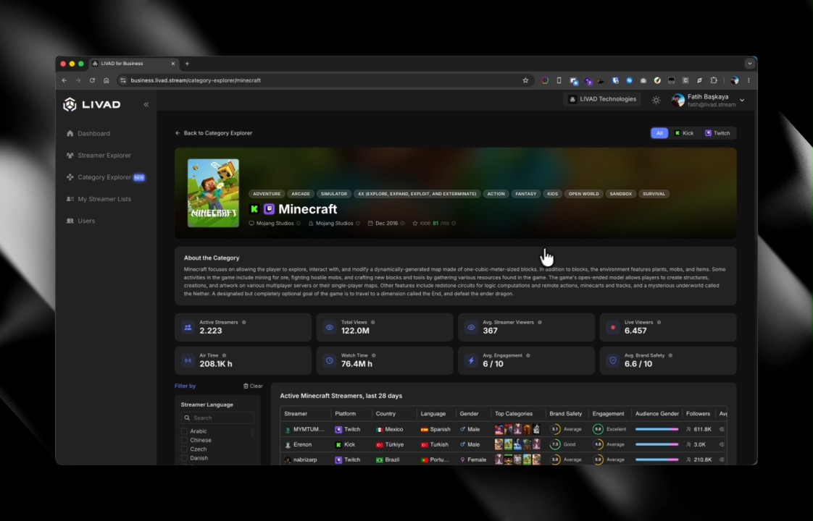Open the nabrizarp streamer row
The height and width of the screenshot is (521, 813).
[x=503, y=459]
